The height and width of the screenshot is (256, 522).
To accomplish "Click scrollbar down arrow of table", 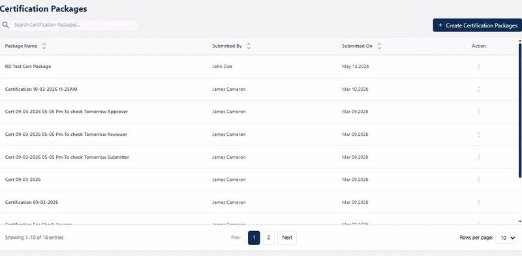I will (520, 221).
